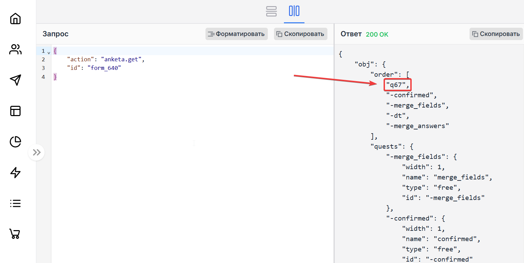
Task: Open the list icon in the sidebar
Action: coord(15,203)
